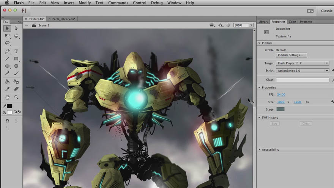This screenshot has width=334, height=188.
Task: Click the stage vertical scrollbar up arrow
Action: point(254,31)
